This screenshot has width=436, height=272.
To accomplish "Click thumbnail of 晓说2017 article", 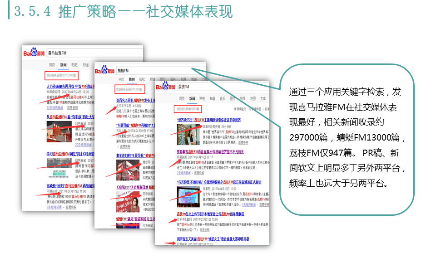I will [x=128, y=202].
